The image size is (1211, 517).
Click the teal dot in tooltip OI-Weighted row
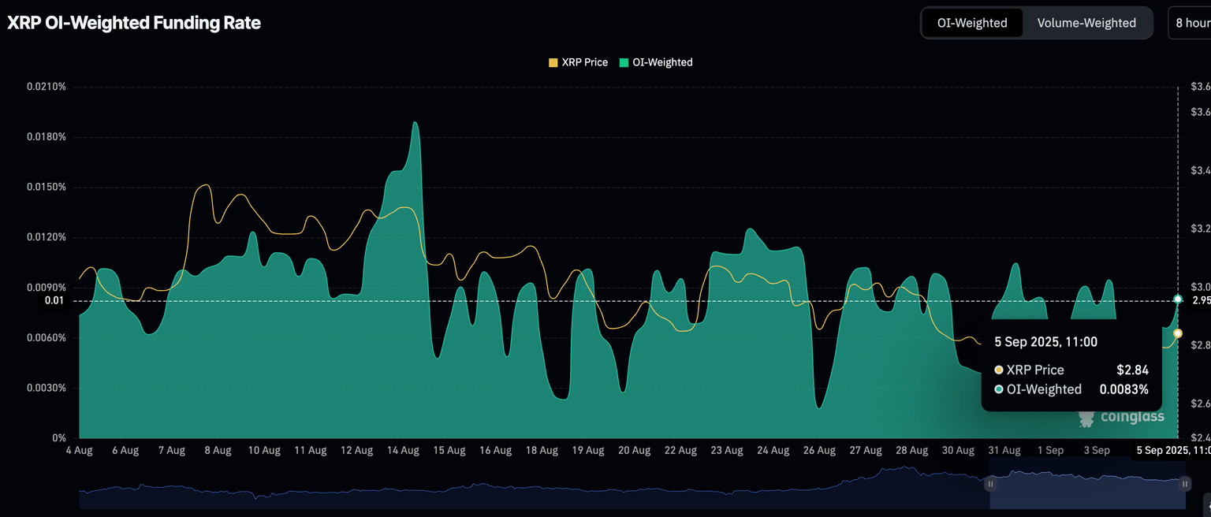pyautogui.click(x=999, y=389)
